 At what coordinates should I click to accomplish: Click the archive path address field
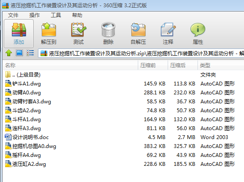click(141, 54)
